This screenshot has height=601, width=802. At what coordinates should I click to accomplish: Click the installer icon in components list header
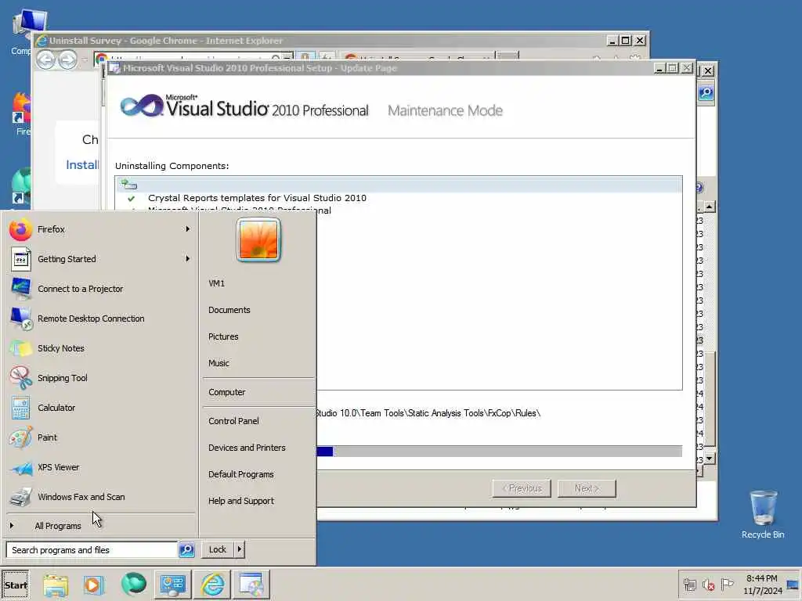(x=129, y=184)
